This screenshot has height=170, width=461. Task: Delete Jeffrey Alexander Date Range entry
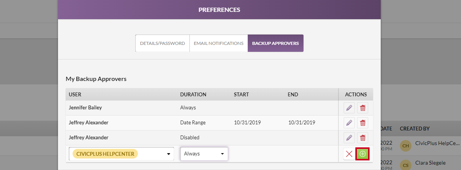(363, 123)
